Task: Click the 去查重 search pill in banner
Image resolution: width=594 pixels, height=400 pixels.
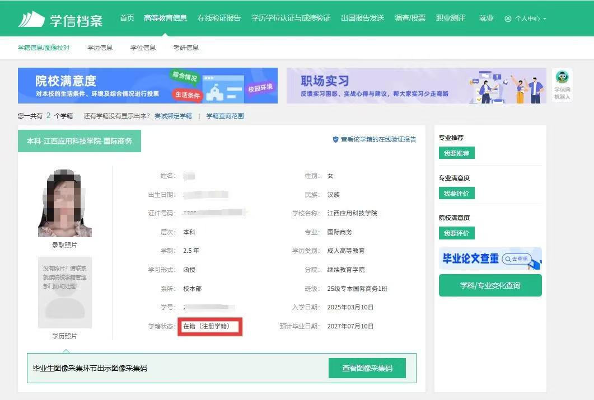Action: click(515, 259)
